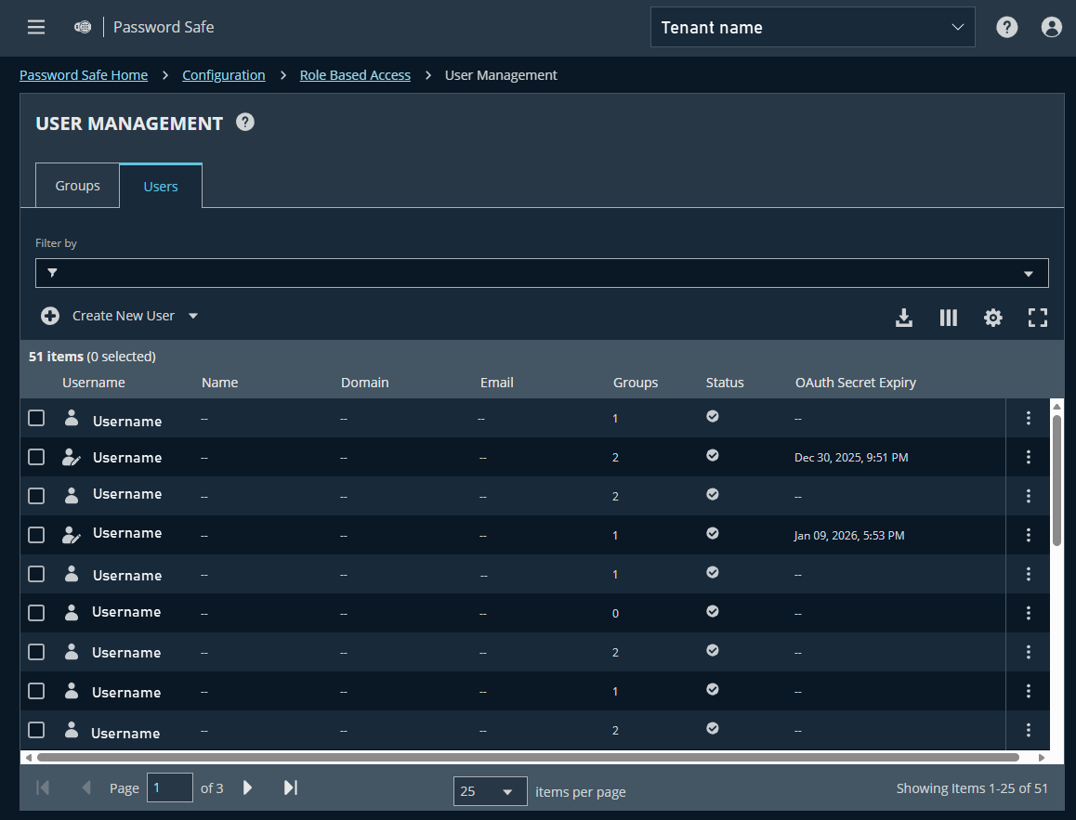Image resolution: width=1076 pixels, height=820 pixels.
Task: Open the first row's vertical ellipsis menu
Action: click(1029, 418)
